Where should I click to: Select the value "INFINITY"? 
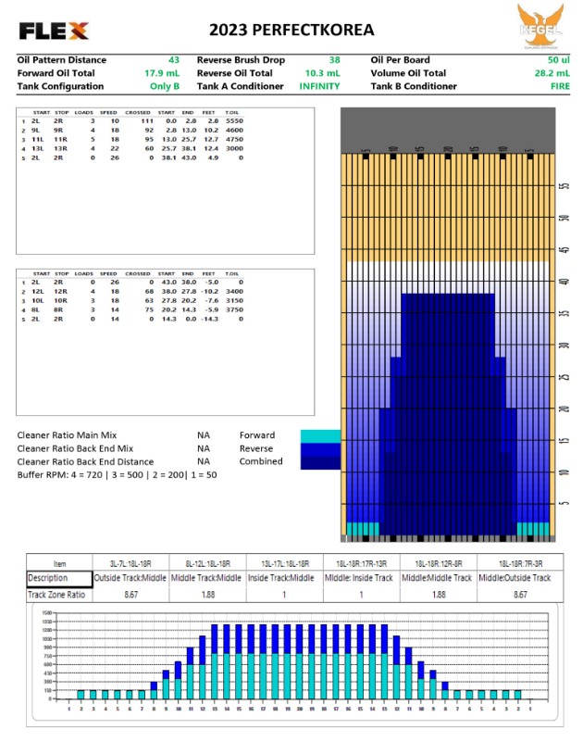click(x=319, y=86)
